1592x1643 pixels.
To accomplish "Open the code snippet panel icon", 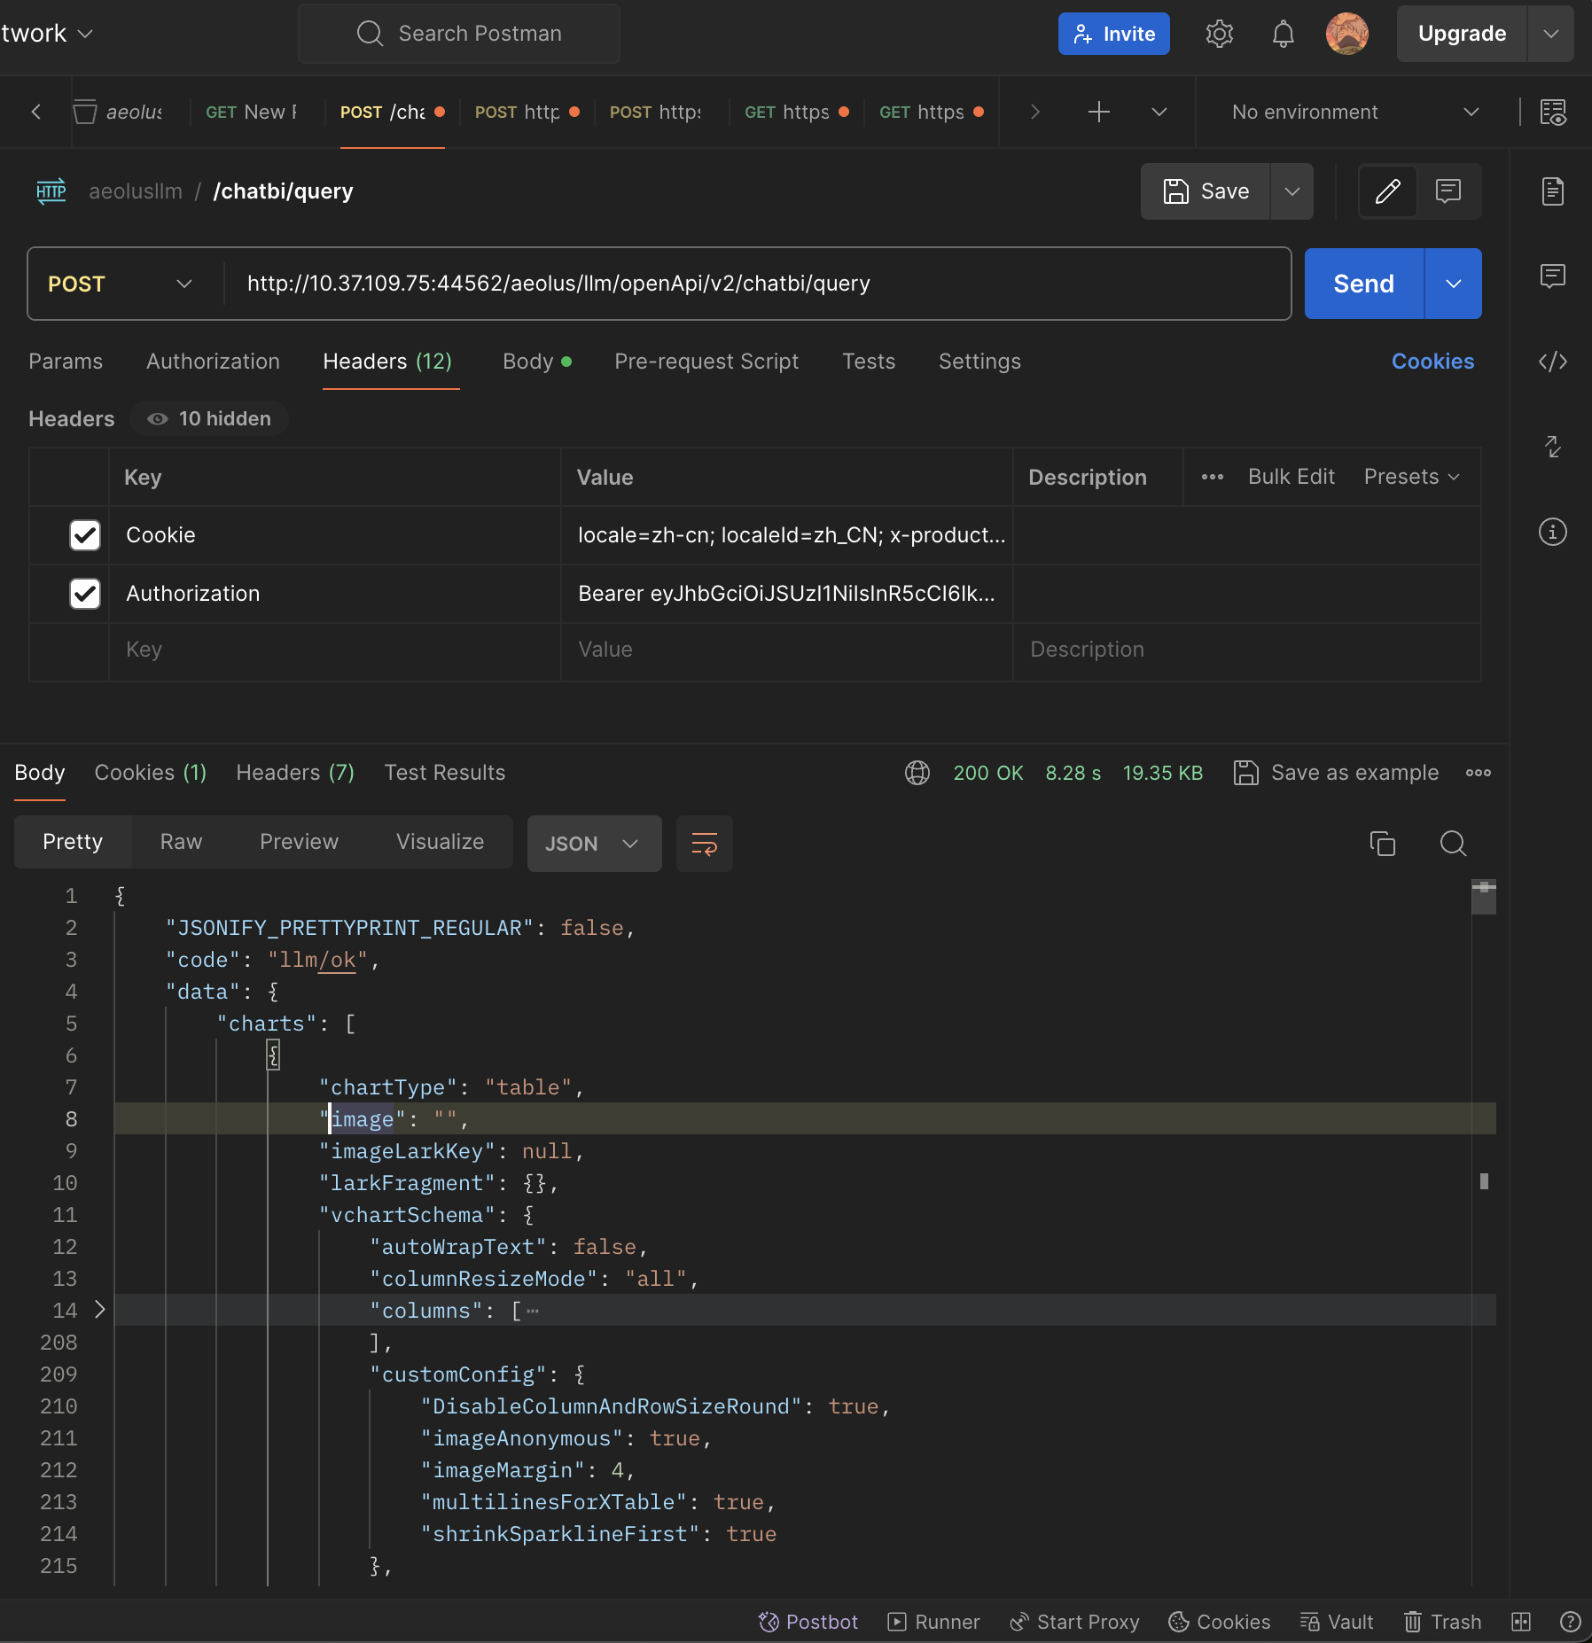I will coord(1552,362).
